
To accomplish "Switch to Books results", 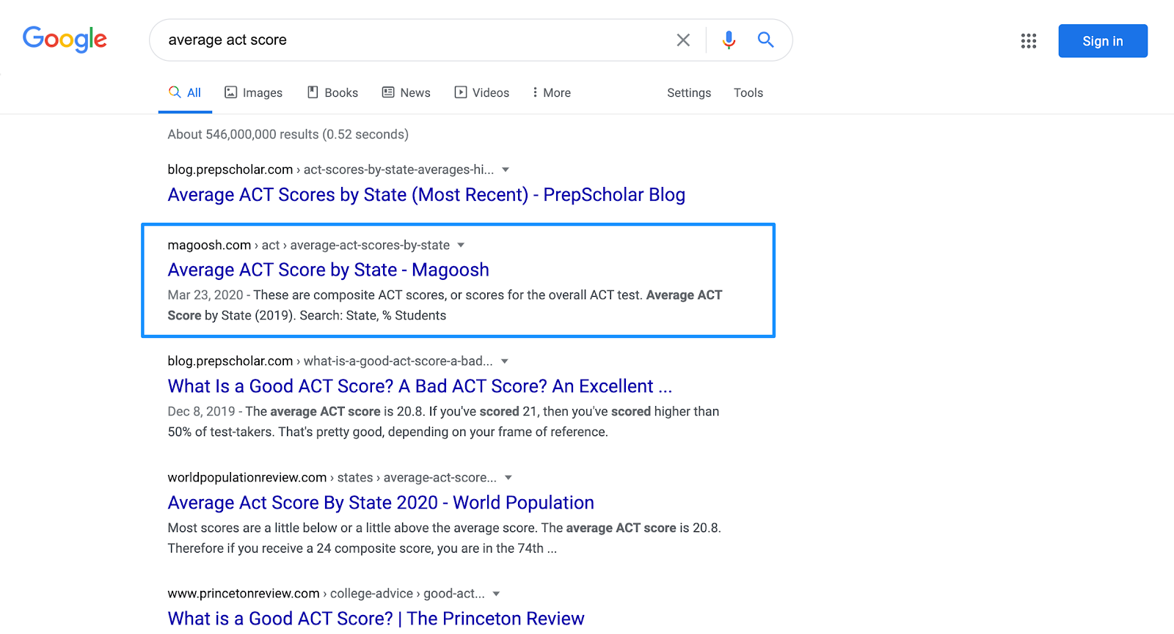I will coord(332,92).
